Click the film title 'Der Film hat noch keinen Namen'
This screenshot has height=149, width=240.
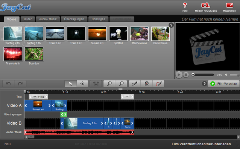tap(210, 19)
